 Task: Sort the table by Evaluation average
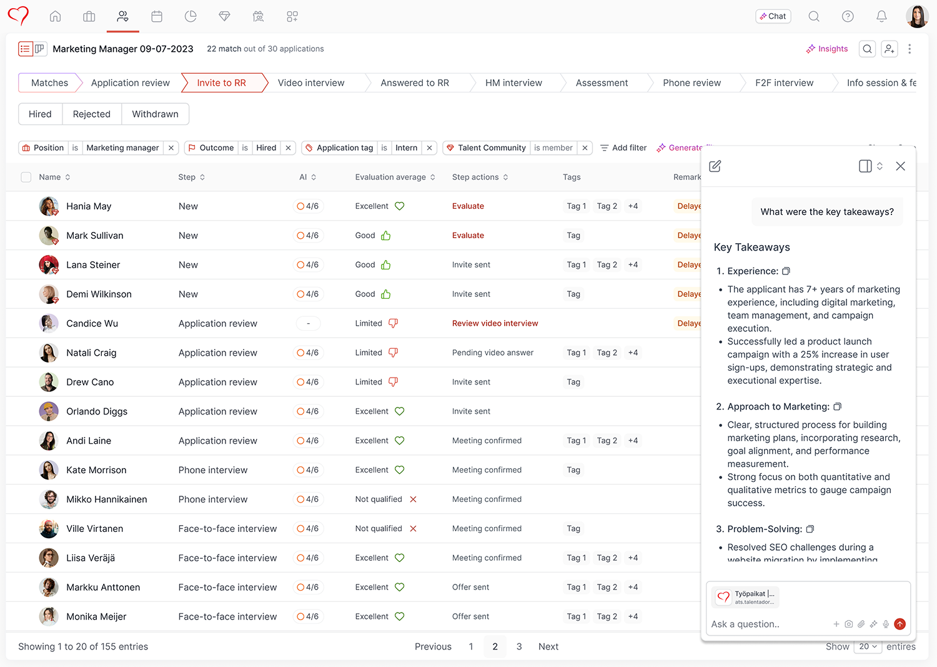pos(432,177)
